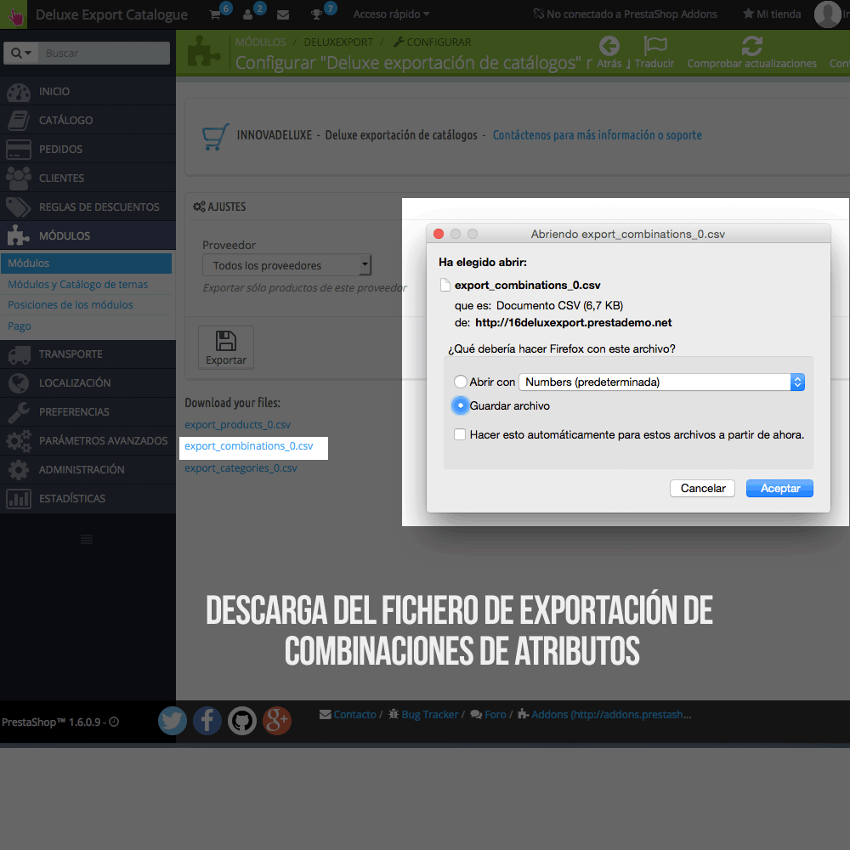Click 'No conectado a PrestaShop Addons'
The height and width of the screenshot is (850, 850).
pos(625,14)
